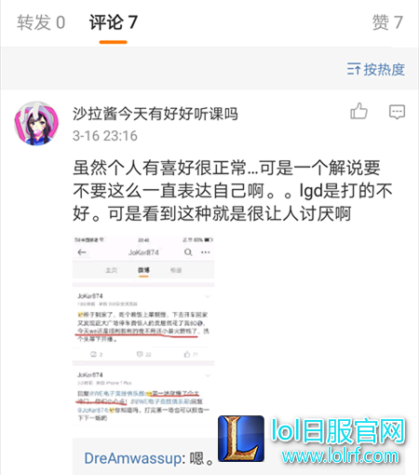Reply to the comment using the speech bubble icon

(x=397, y=112)
